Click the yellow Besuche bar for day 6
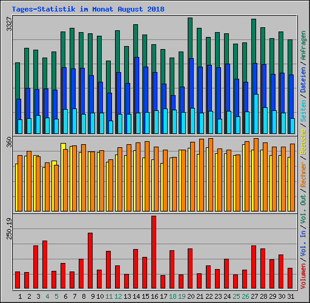This screenshot has width=310, height=303. pyautogui.click(x=63, y=146)
